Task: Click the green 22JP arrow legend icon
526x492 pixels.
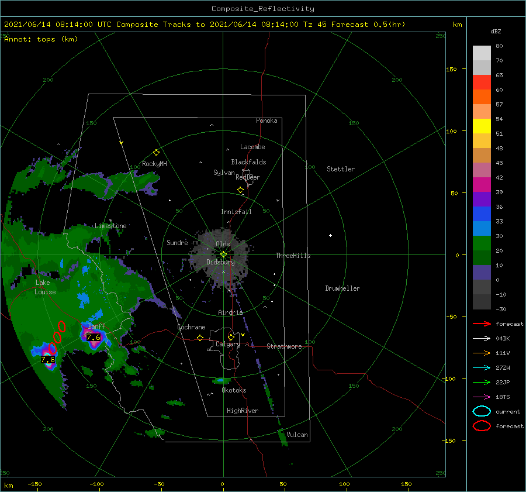Action: point(482,382)
